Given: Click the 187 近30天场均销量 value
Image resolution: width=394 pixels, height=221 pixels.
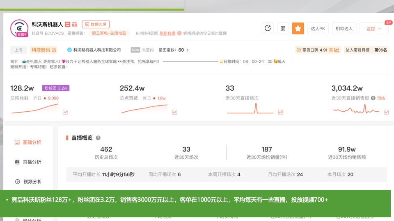Looking at the screenshot, I should click(x=267, y=149).
